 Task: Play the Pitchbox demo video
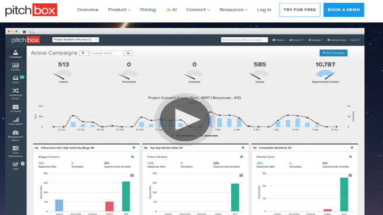[x=184, y=119]
